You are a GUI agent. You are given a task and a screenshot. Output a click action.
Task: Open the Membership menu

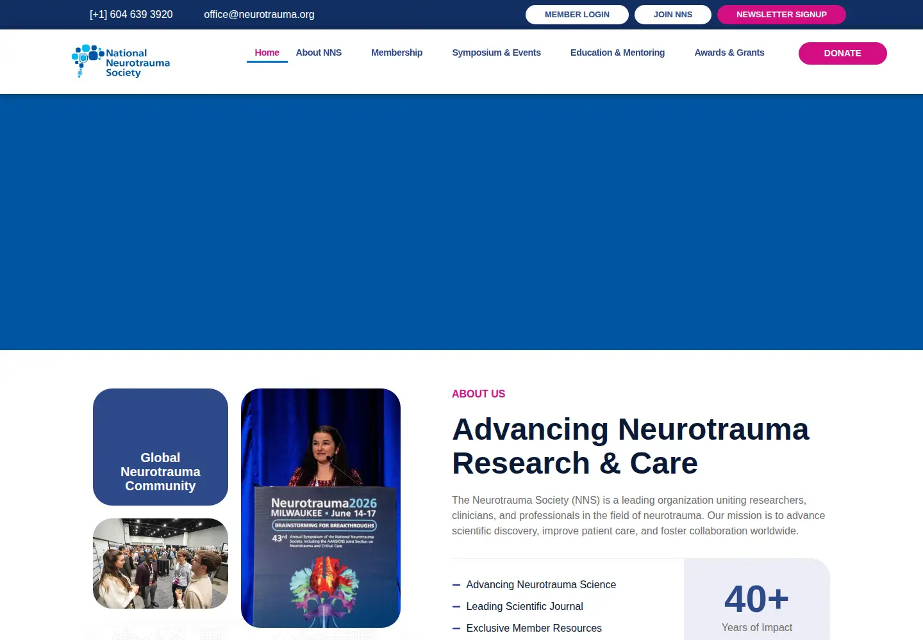pyautogui.click(x=397, y=52)
